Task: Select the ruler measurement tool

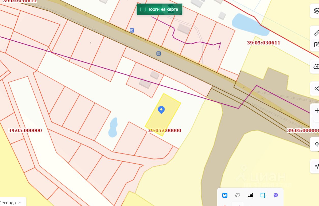Action: pos(316,33)
